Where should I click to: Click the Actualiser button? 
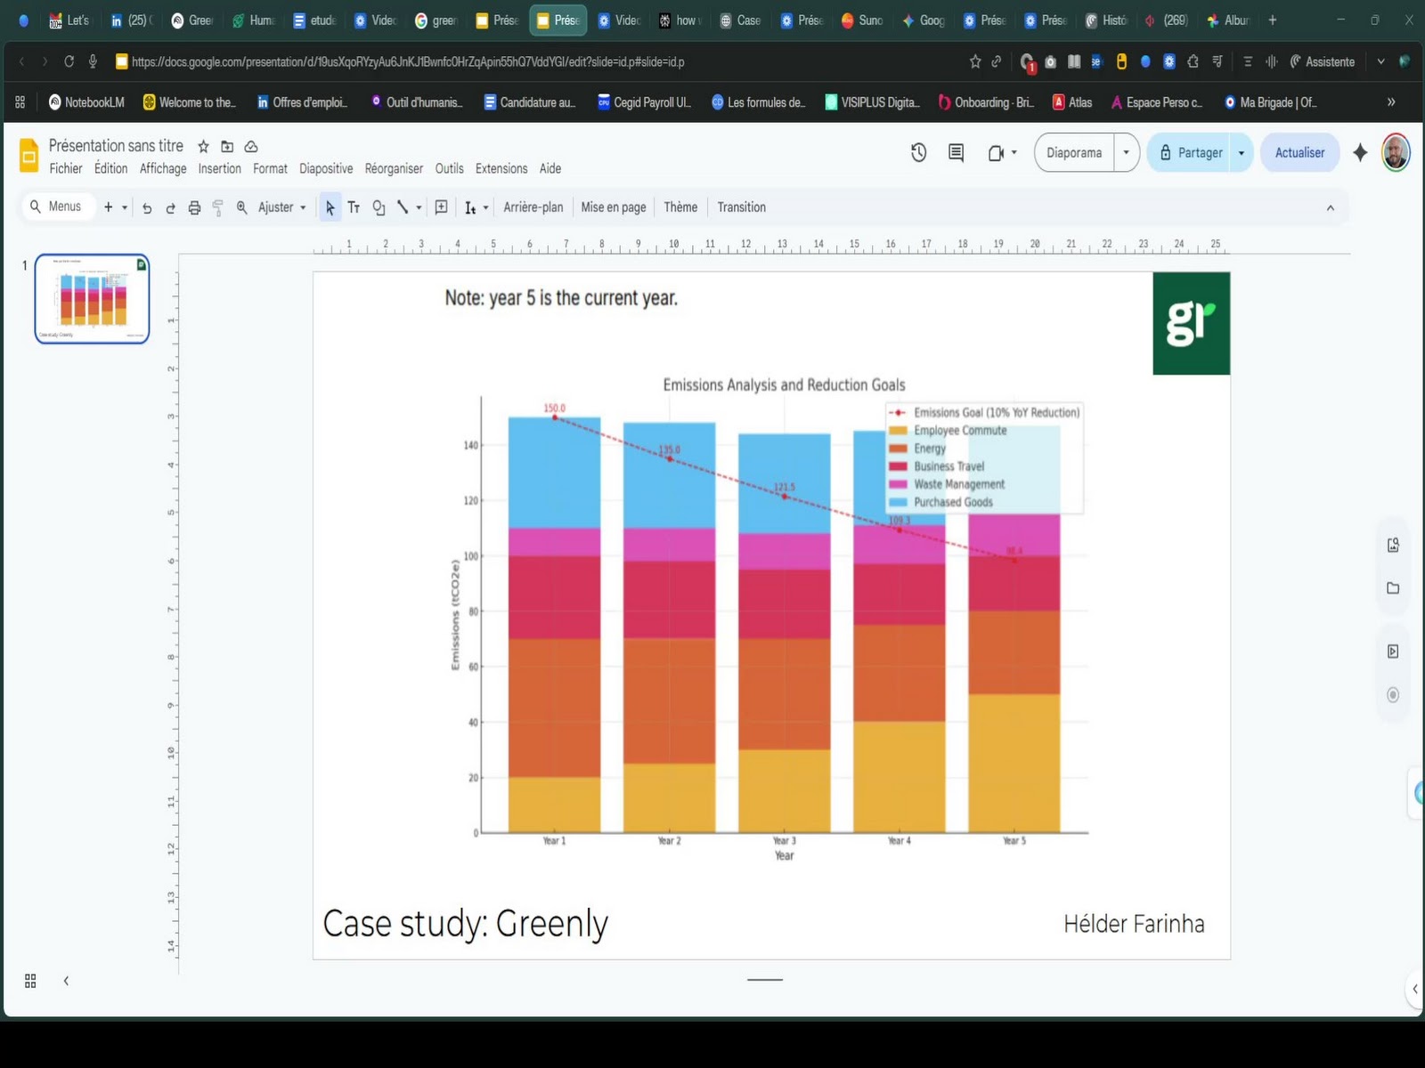click(1299, 153)
